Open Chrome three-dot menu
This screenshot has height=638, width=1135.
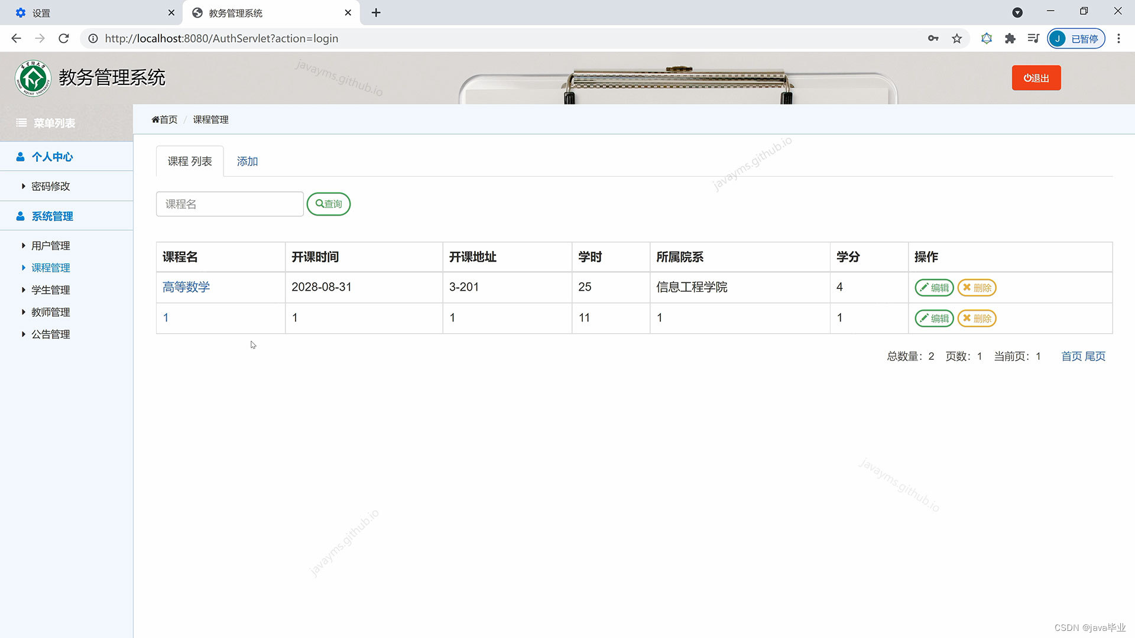tap(1118, 38)
